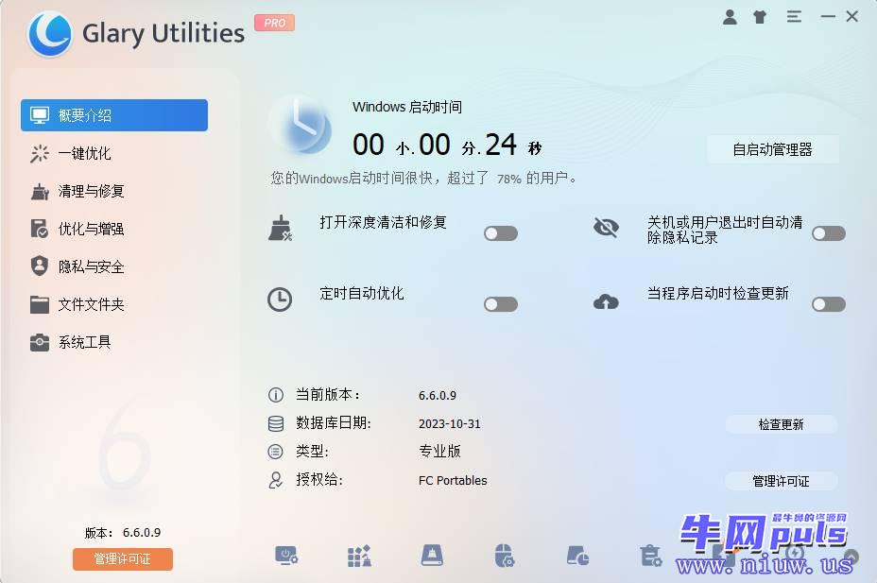Click the 78% user percentage text
The width and height of the screenshot is (877, 583).
[509, 179]
